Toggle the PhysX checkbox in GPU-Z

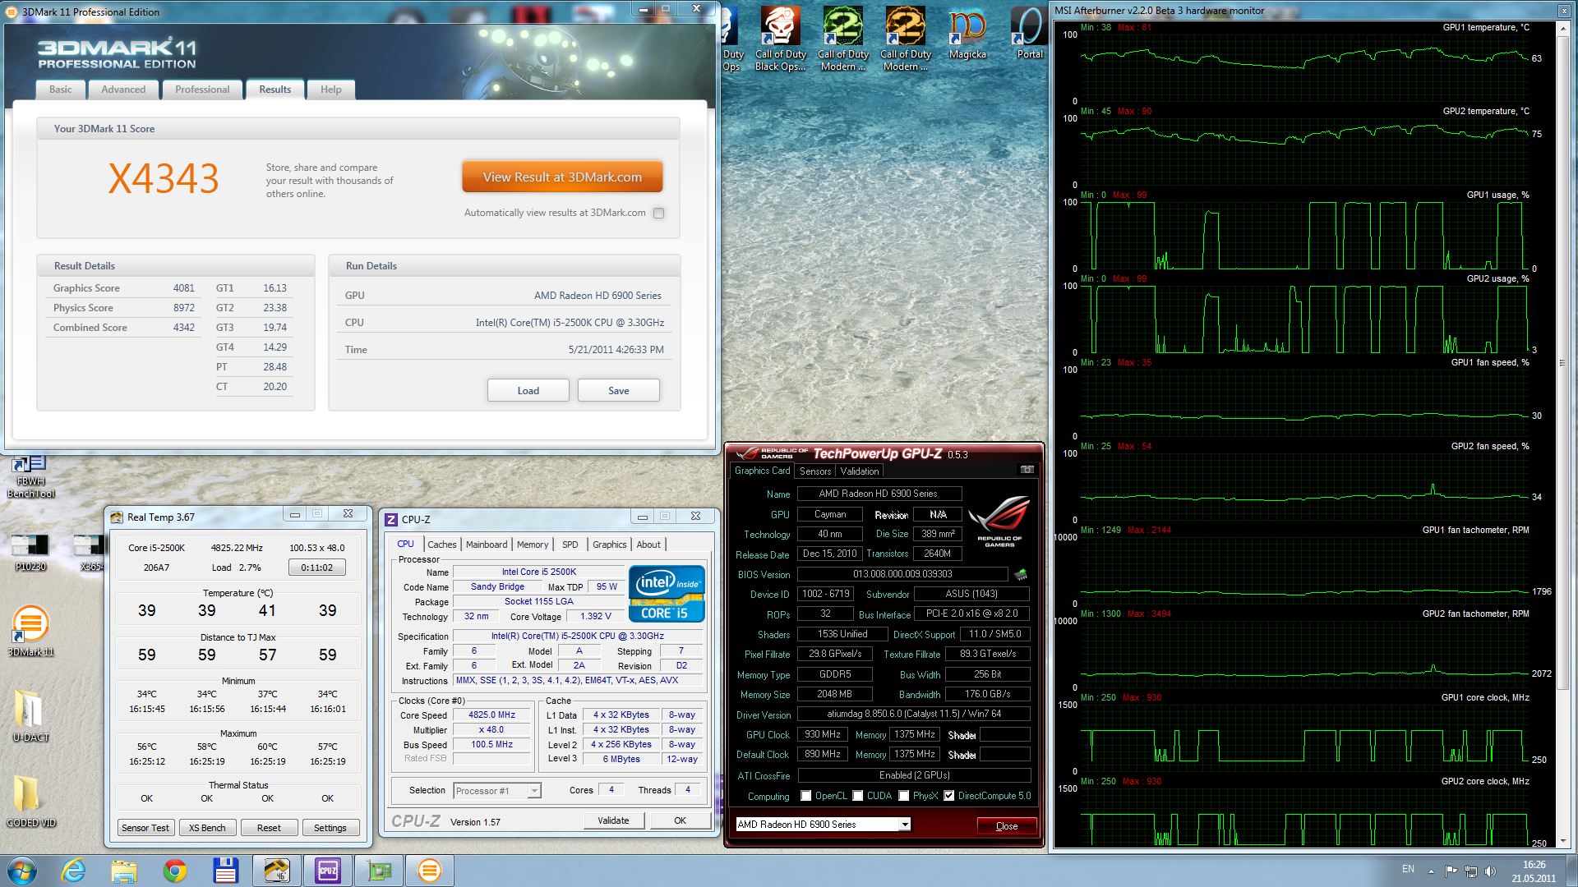click(x=904, y=796)
